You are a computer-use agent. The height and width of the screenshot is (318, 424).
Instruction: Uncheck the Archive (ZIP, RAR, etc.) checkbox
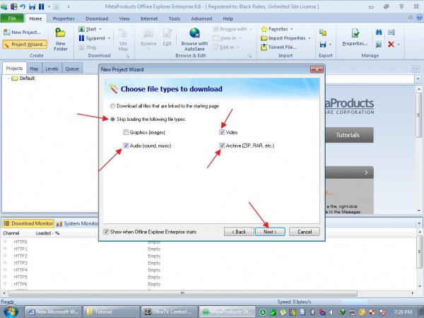pyautogui.click(x=222, y=146)
